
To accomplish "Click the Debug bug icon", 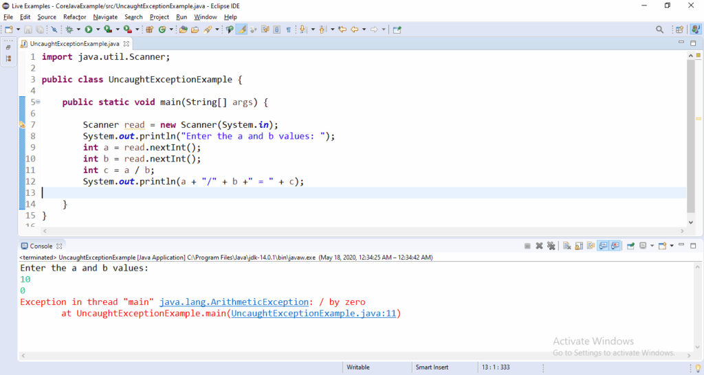I will [x=69, y=30].
